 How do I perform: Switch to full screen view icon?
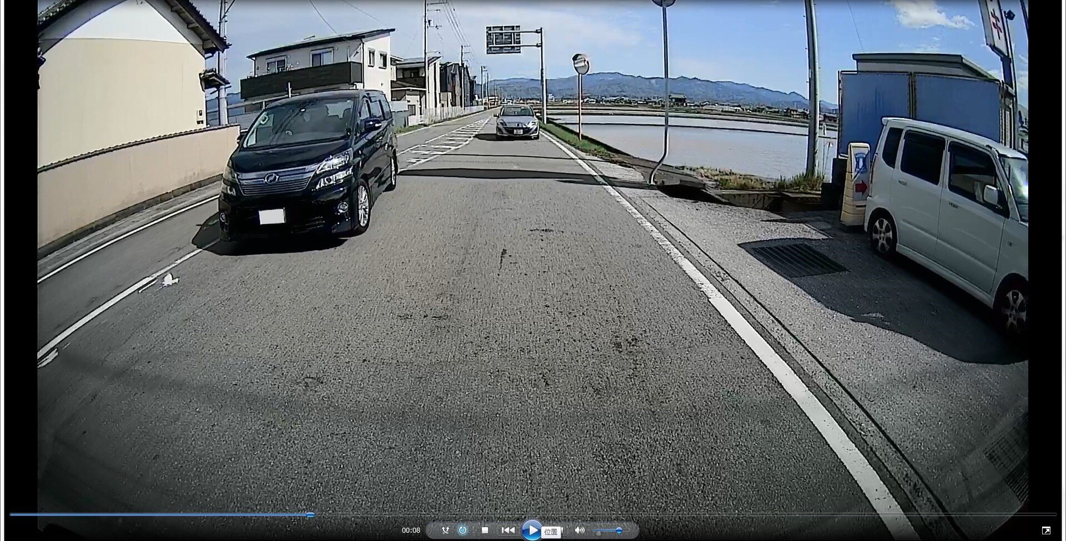pos(1046,531)
